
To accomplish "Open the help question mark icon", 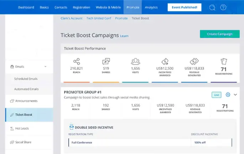I will pos(223,7).
